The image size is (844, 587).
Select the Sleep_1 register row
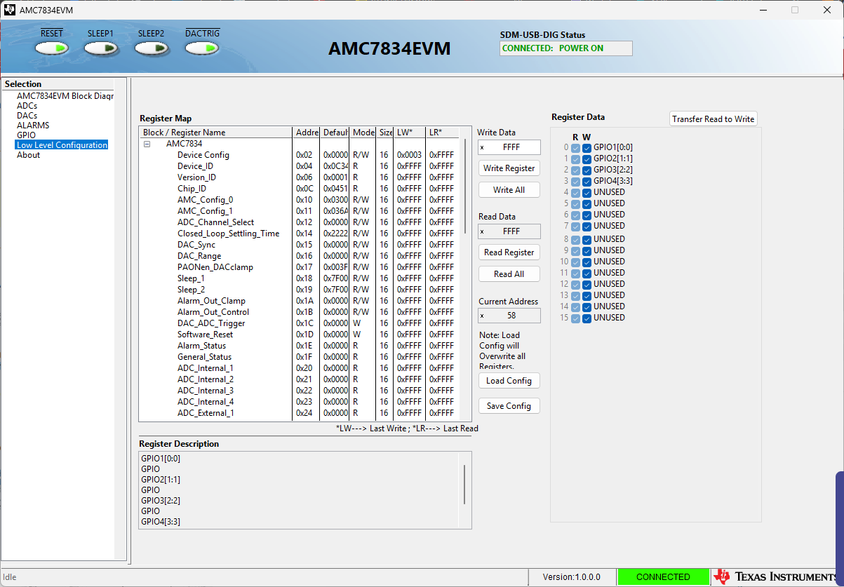click(300, 278)
